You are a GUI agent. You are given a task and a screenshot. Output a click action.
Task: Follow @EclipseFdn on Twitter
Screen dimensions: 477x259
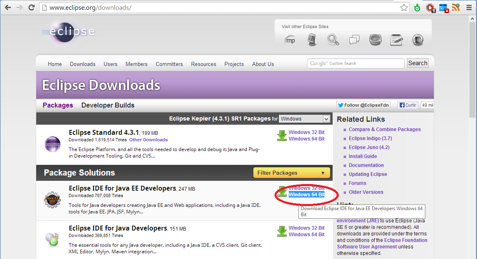[363, 105]
